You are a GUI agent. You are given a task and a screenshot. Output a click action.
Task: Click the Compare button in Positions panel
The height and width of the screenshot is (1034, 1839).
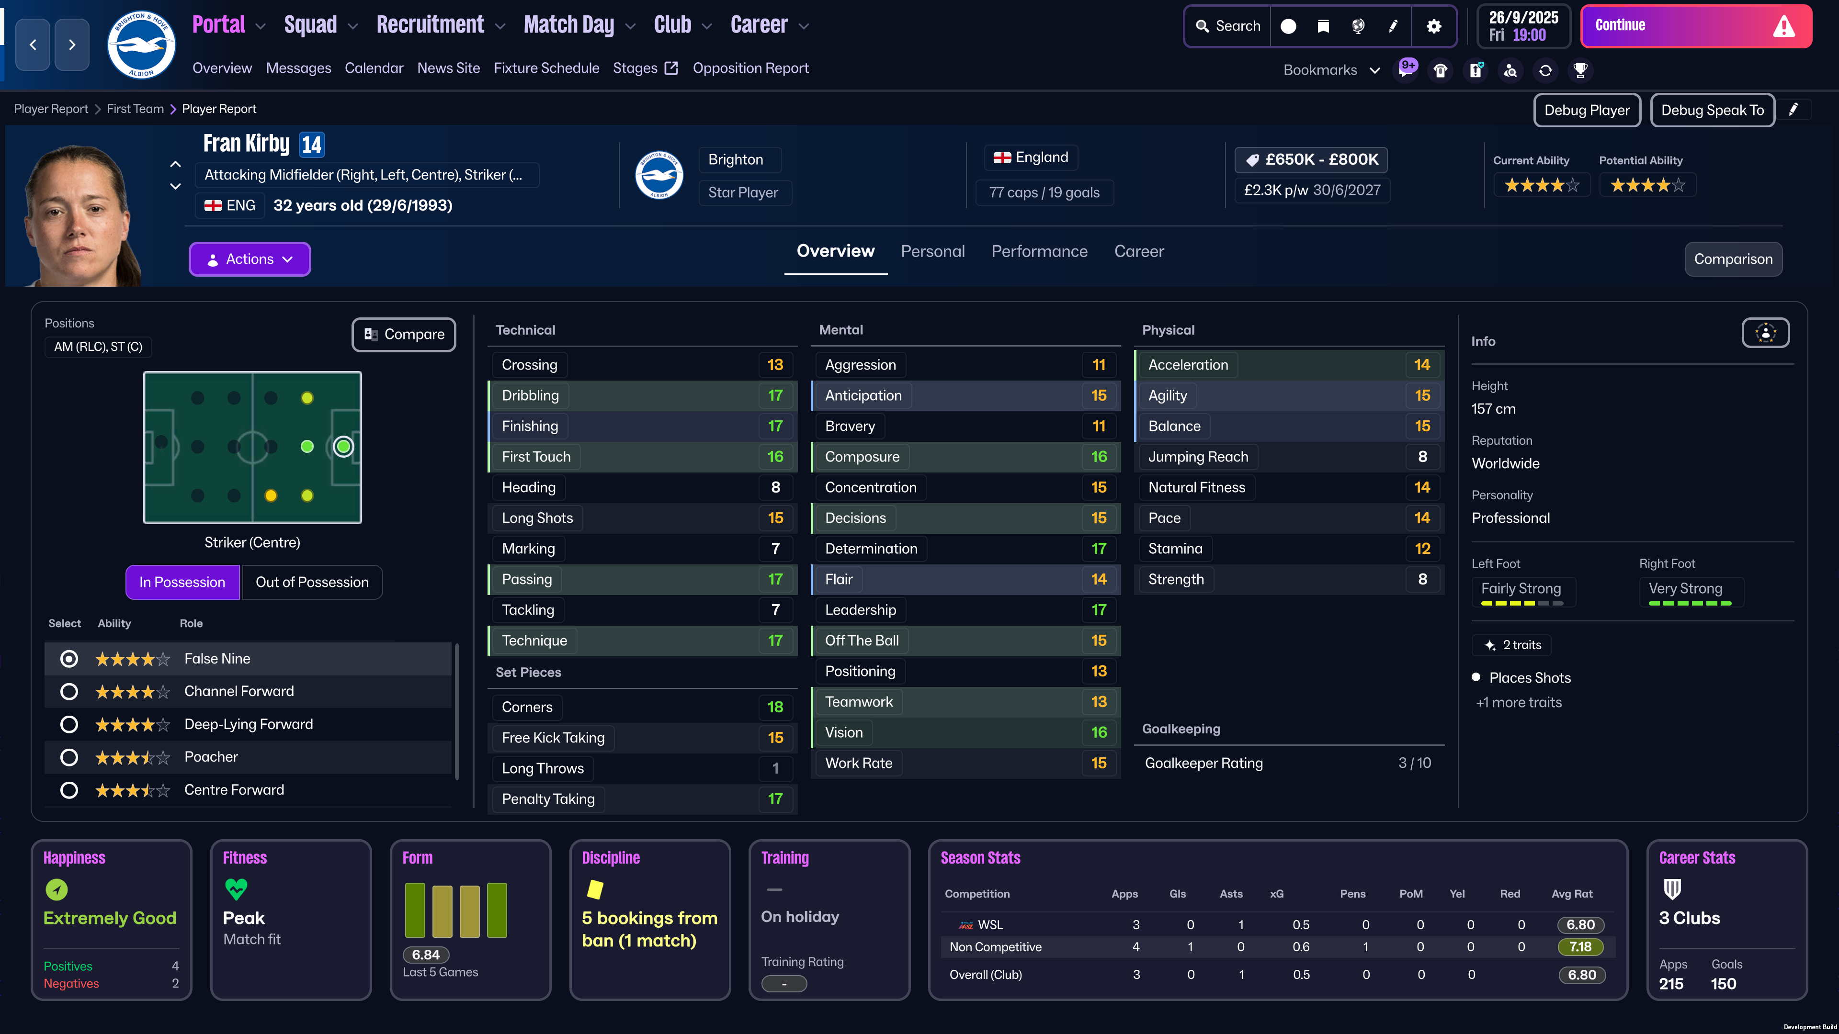[x=404, y=335]
